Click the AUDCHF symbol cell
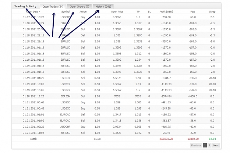Screen dimensions: 230x153 (65, 127)
